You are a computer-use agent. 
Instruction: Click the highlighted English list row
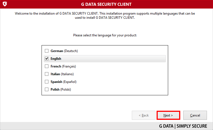click(105, 59)
